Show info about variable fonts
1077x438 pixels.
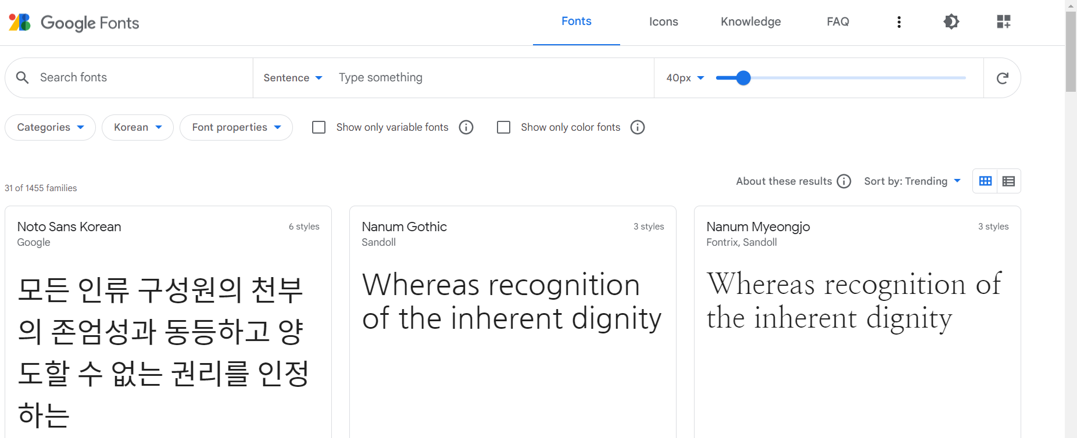point(466,127)
